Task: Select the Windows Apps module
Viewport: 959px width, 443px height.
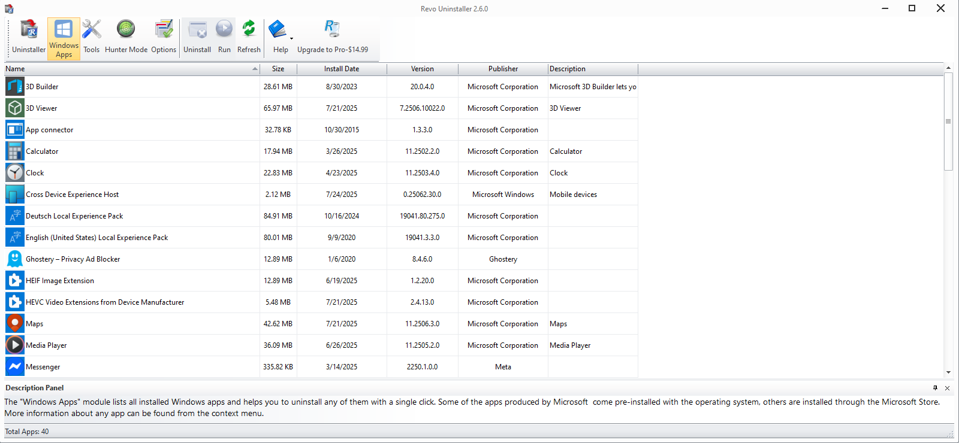Action: pyautogui.click(x=64, y=38)
